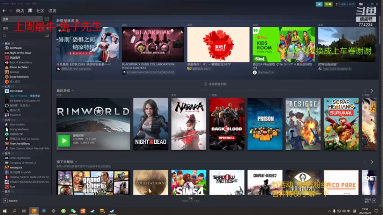Select Little Nightmares in the sidebar

[x=20, y=158]
